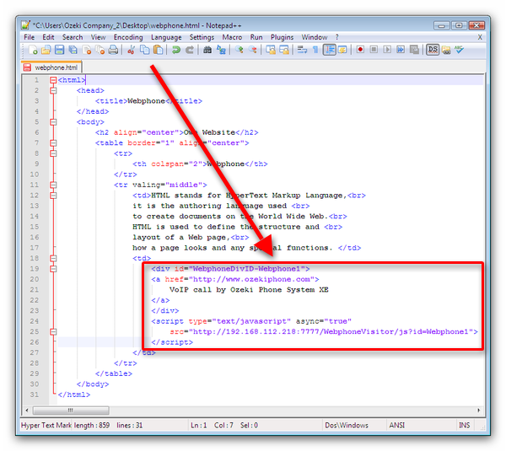This screenshot has width=506, height=451.
Task: Open the File menu
Action: point(29,37)
